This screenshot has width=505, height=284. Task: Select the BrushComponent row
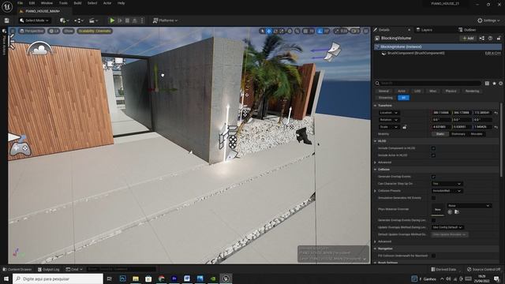coord(437,53)
